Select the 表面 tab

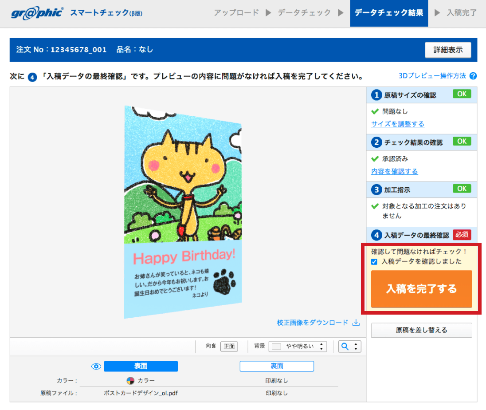141,366
